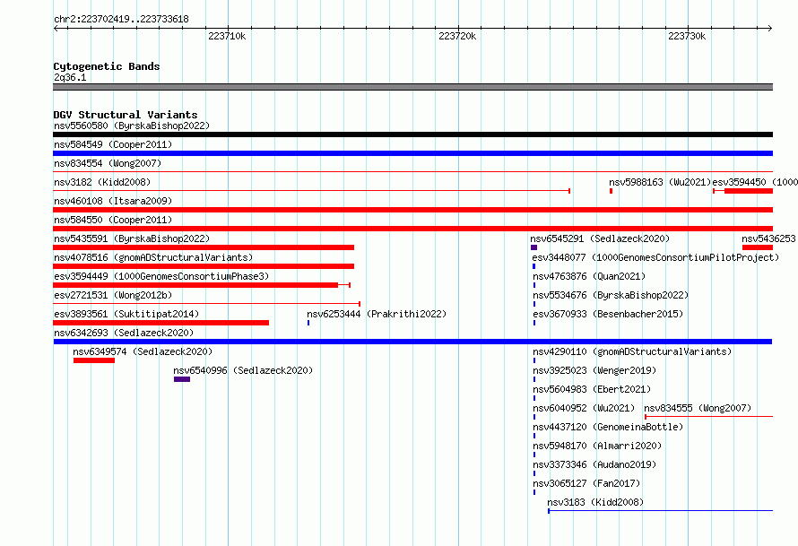Select the red nsv4078516 variant bar
Image resolution: width=798 pixels, height=546 pixels.
point(204,266)
